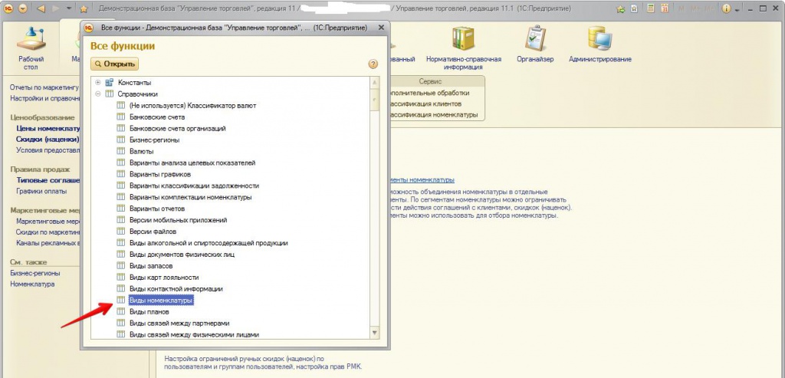Open Дополнительные обработки in Сервис panel
Screen dimensions: 785x378
[429, 93]
